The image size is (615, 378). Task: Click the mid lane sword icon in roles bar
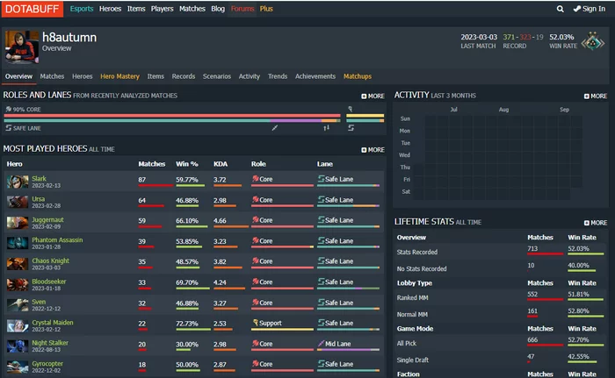click(x=274, y=128)
